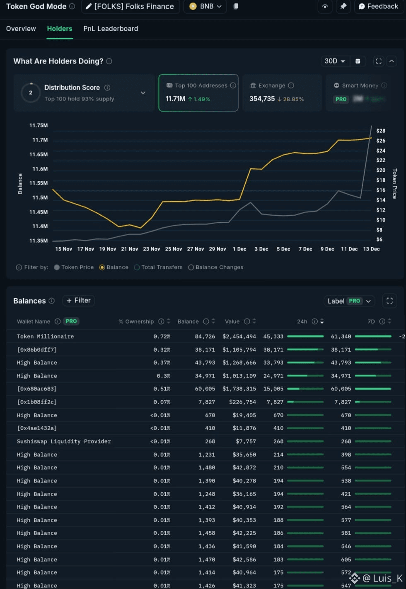The width and height of the screenshot is (406, 589).
Task: Open the calendar date picker icon
Action: 358,61
